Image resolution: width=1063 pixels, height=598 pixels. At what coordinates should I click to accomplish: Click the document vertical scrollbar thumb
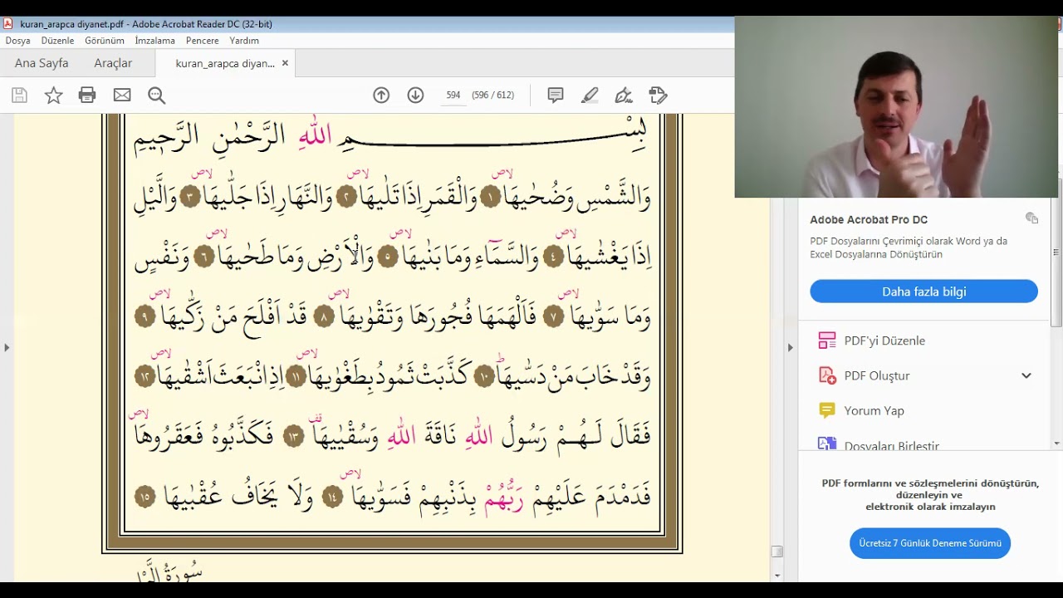777,551
